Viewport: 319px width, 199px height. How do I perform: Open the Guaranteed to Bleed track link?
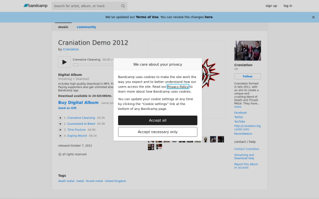pos(81,124)
